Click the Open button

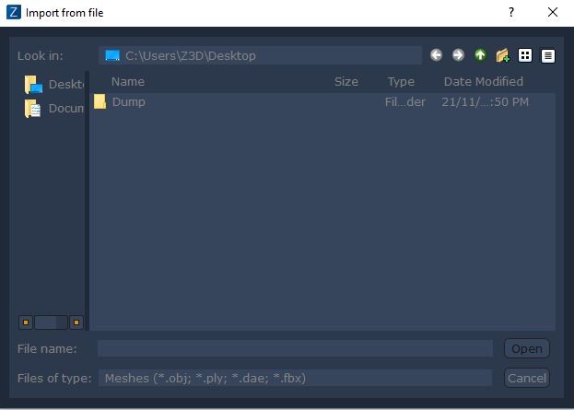[526, 348]
